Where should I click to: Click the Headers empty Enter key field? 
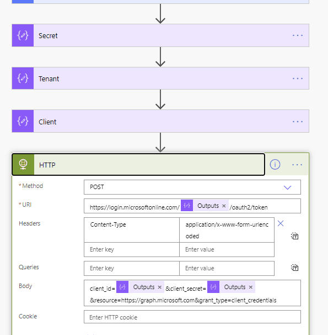[x=132, y=249]
